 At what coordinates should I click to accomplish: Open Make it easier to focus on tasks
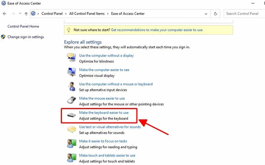(103, 141)
